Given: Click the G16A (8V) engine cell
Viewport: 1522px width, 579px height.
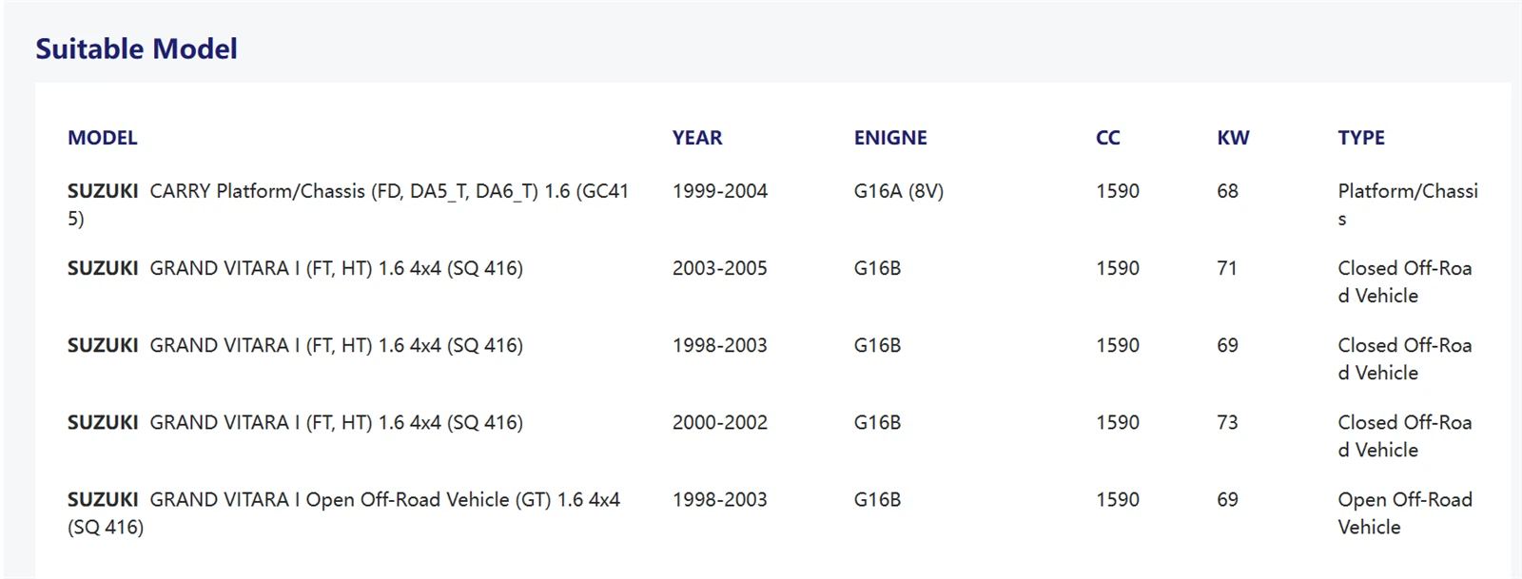Looking at the screenshot, I should 898,191.
